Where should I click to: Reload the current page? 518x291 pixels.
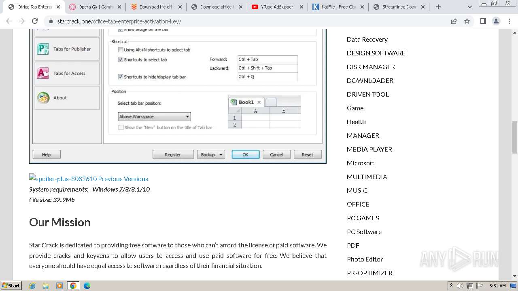(x=35, y=21)
